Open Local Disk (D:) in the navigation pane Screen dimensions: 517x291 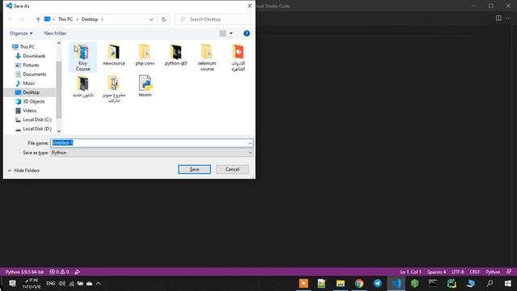[33, 129]
